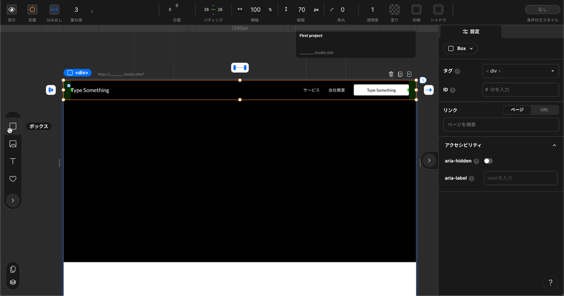
Task: Click the aria-hidden help icon
Action: point(476,161)
